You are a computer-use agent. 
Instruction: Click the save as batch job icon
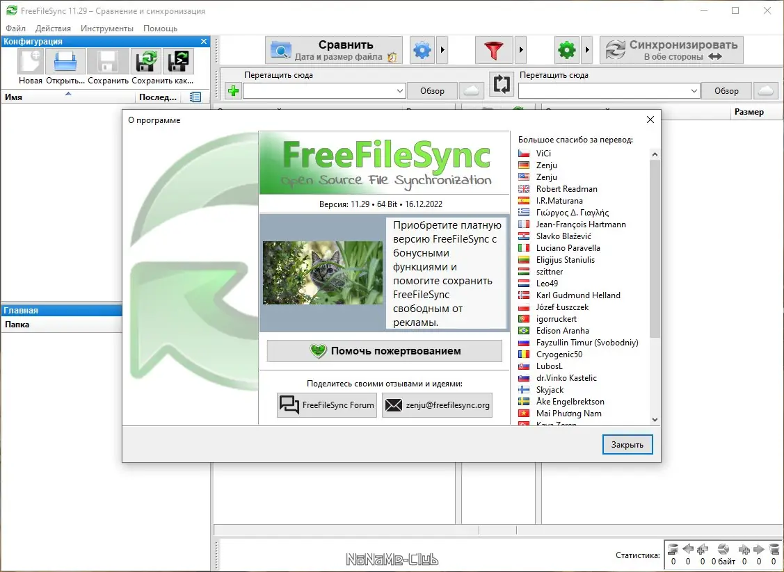[179, 61]
